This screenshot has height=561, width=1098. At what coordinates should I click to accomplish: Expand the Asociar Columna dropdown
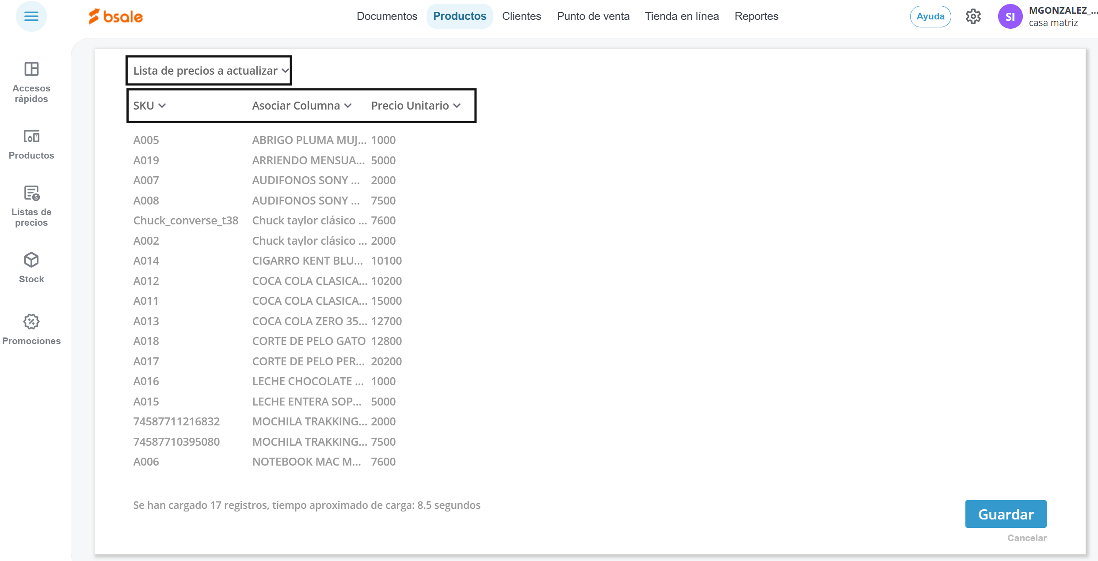point(302,106)
